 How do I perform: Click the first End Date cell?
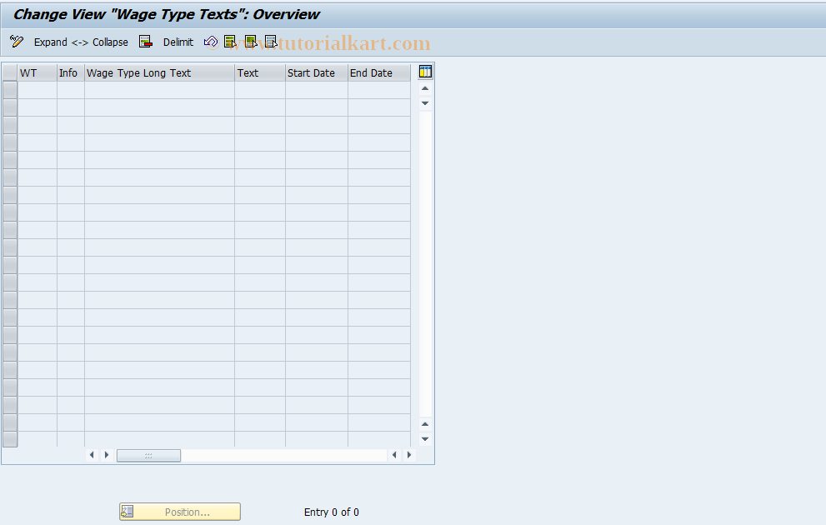click(x=379, y=90)
